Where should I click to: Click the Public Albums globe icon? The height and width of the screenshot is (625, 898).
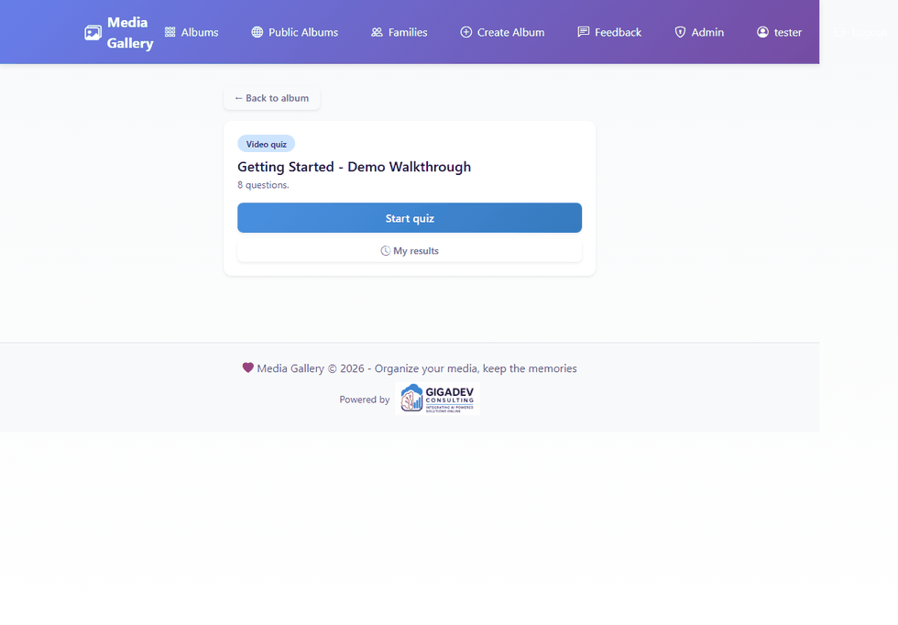pyautogui.click(x=257, y=32)
